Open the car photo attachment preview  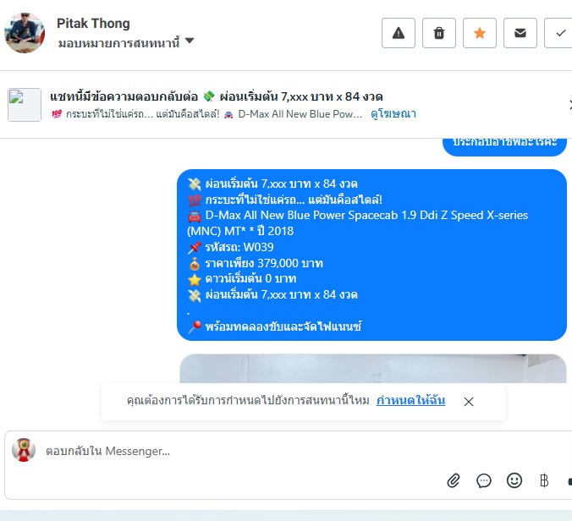coord(373,368)
